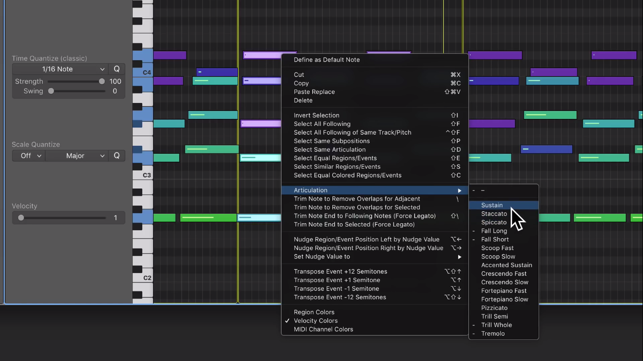This screenshot has width=643, height=361.
Task: Adjust the quantize Strength slider
Action: pos(76,81)
